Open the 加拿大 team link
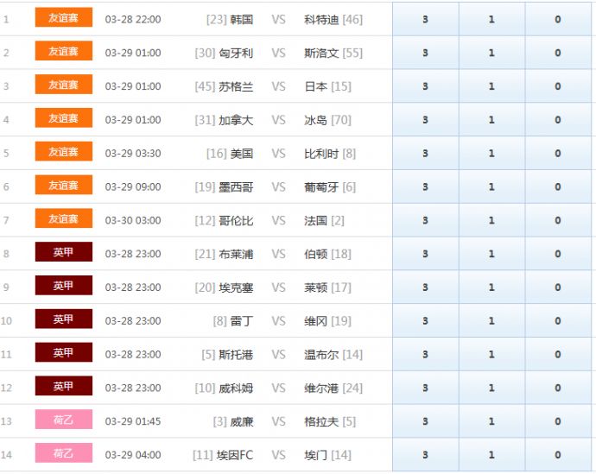This screenshot has width=596, height=474. coord(236,120)
